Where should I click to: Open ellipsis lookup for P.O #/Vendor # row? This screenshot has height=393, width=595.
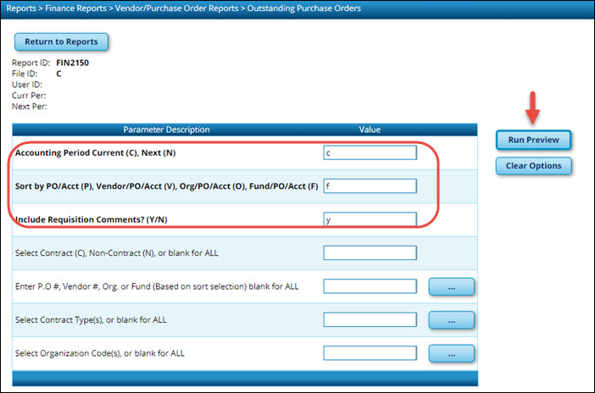point(452,287)
